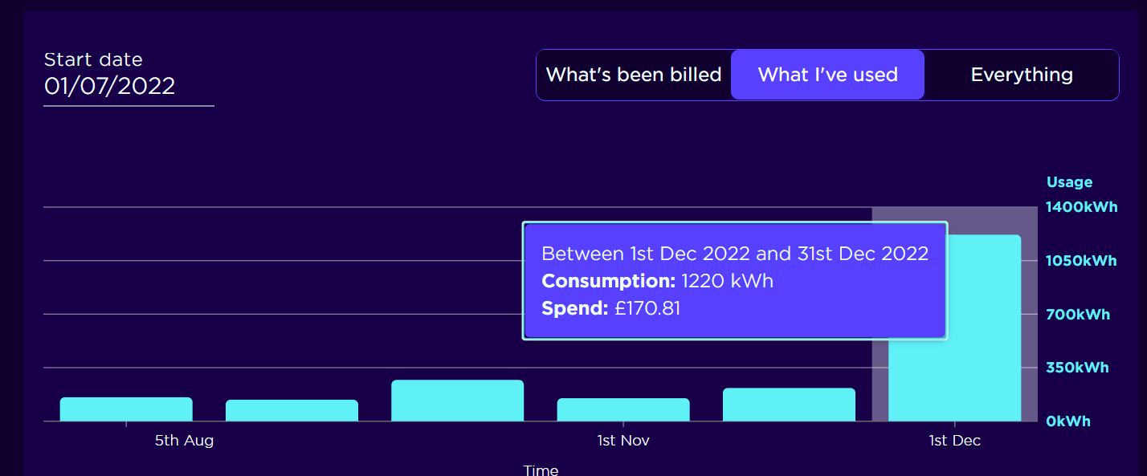Open the Everything view tab
This screenshot has height=476, width=1147.
point(1022,75)
